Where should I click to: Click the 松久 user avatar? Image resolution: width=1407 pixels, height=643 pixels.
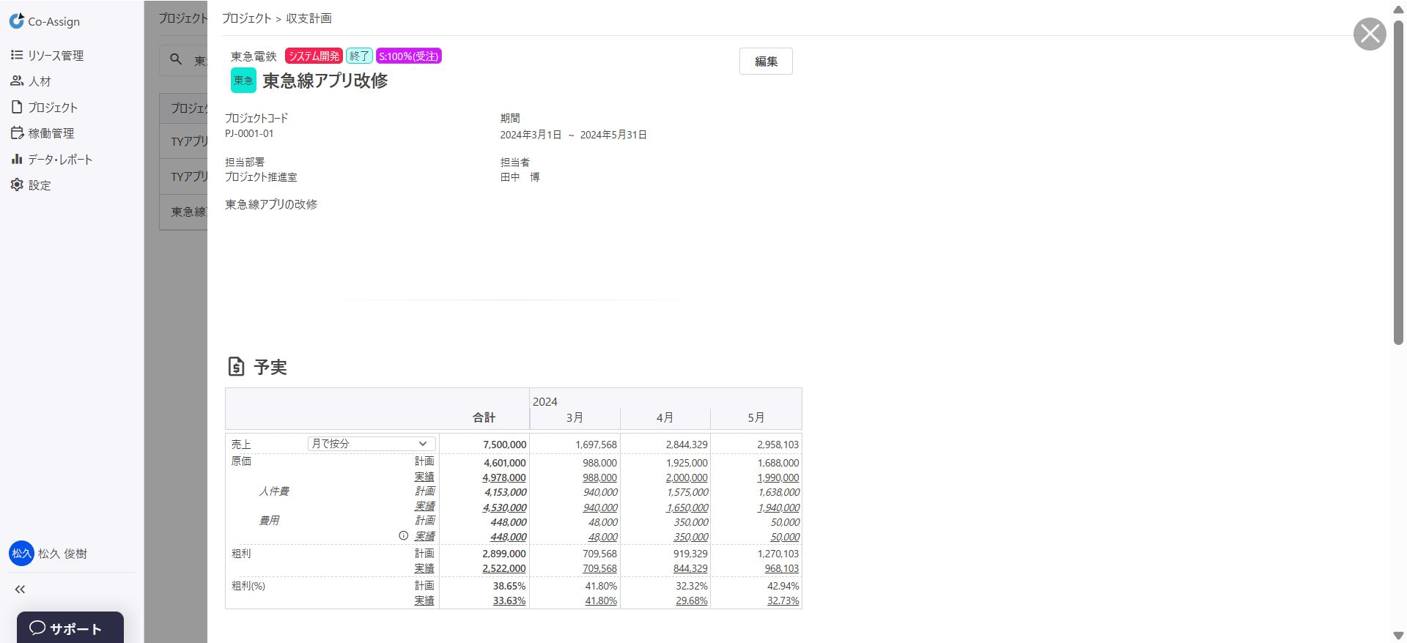21,554
